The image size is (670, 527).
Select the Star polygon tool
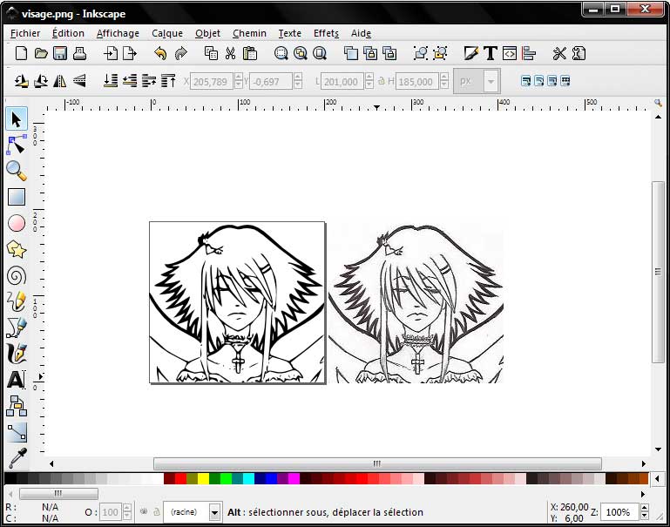tap(17, 249)
